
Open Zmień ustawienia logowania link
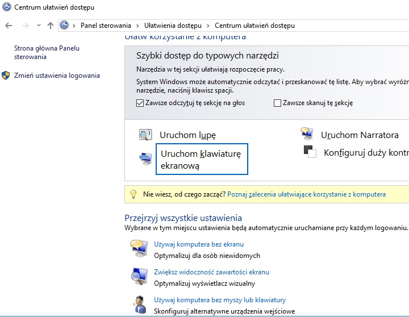[x=57, y=76]
